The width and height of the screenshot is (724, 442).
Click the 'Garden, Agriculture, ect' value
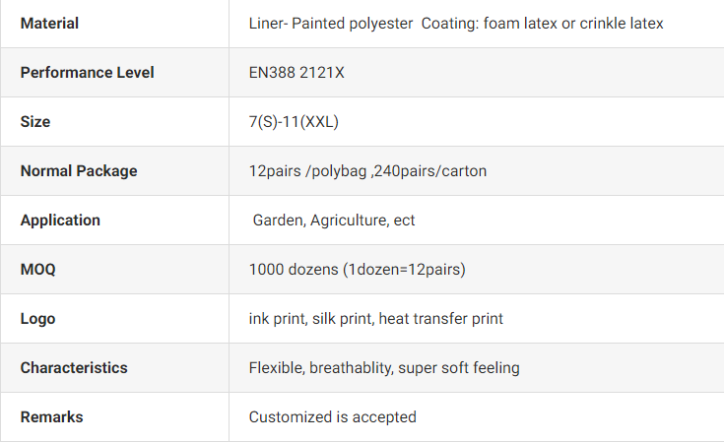click(x=334, y=221)
